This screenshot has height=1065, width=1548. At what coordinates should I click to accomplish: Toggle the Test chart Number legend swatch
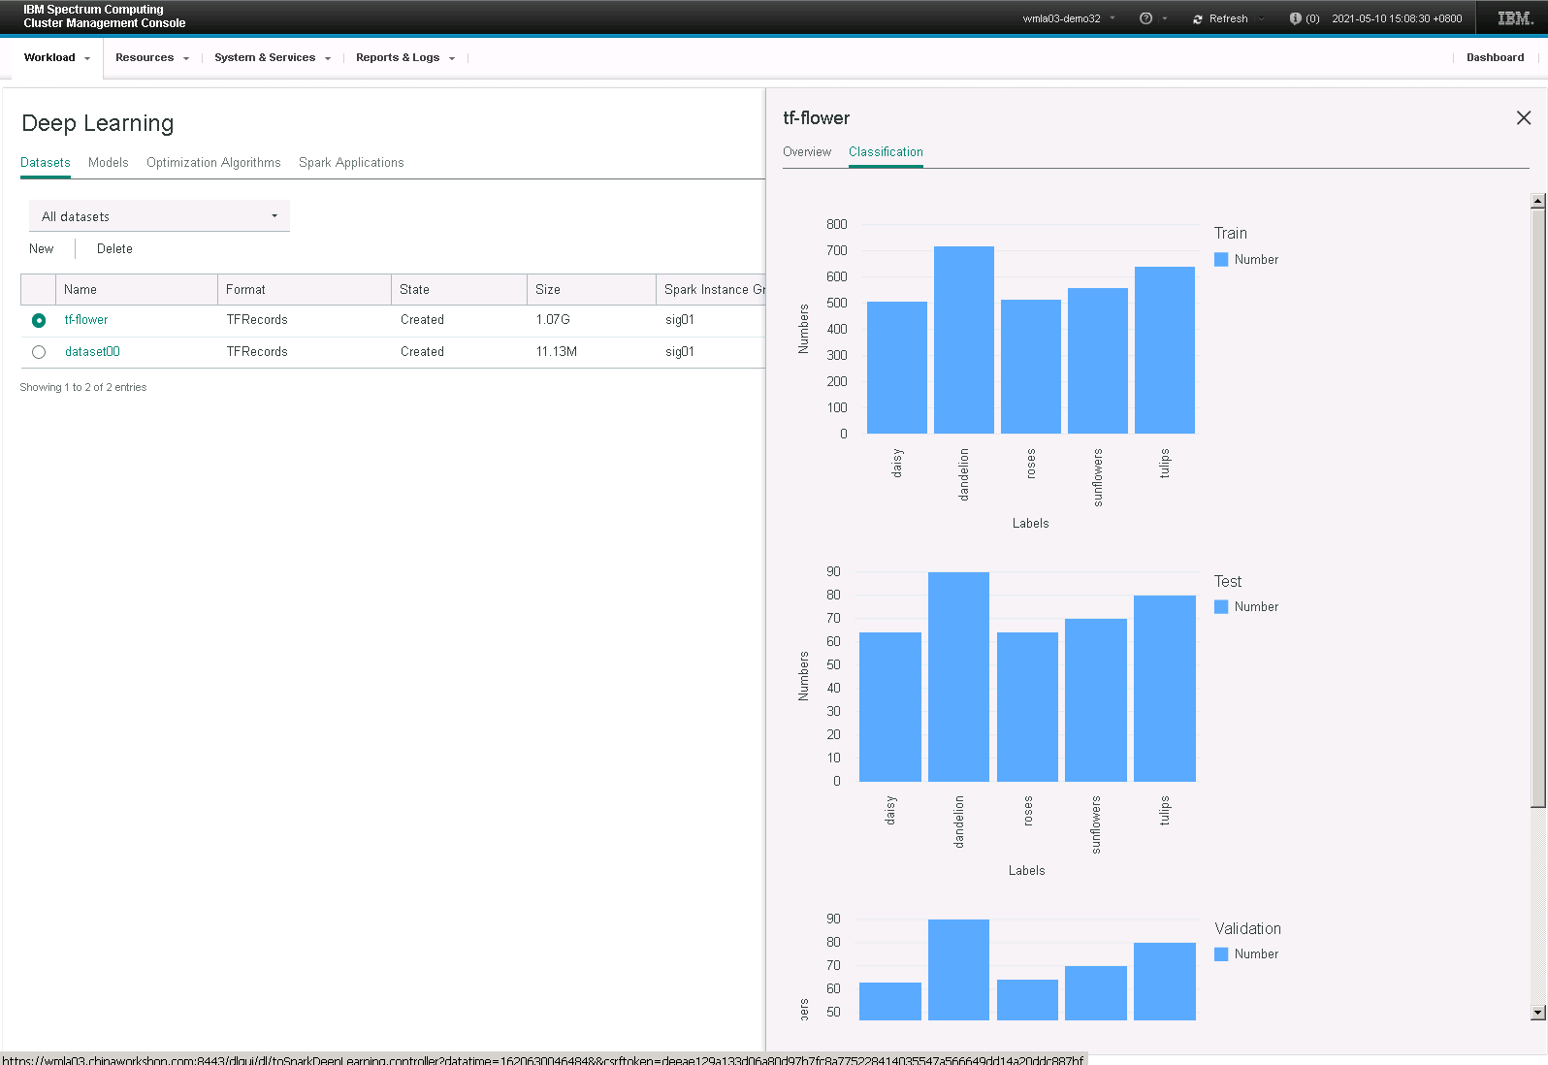point(1221,607)
